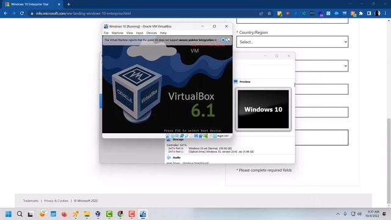Open the Country/Region Select dropdown
391x220 pixels.
coord(292,42)
